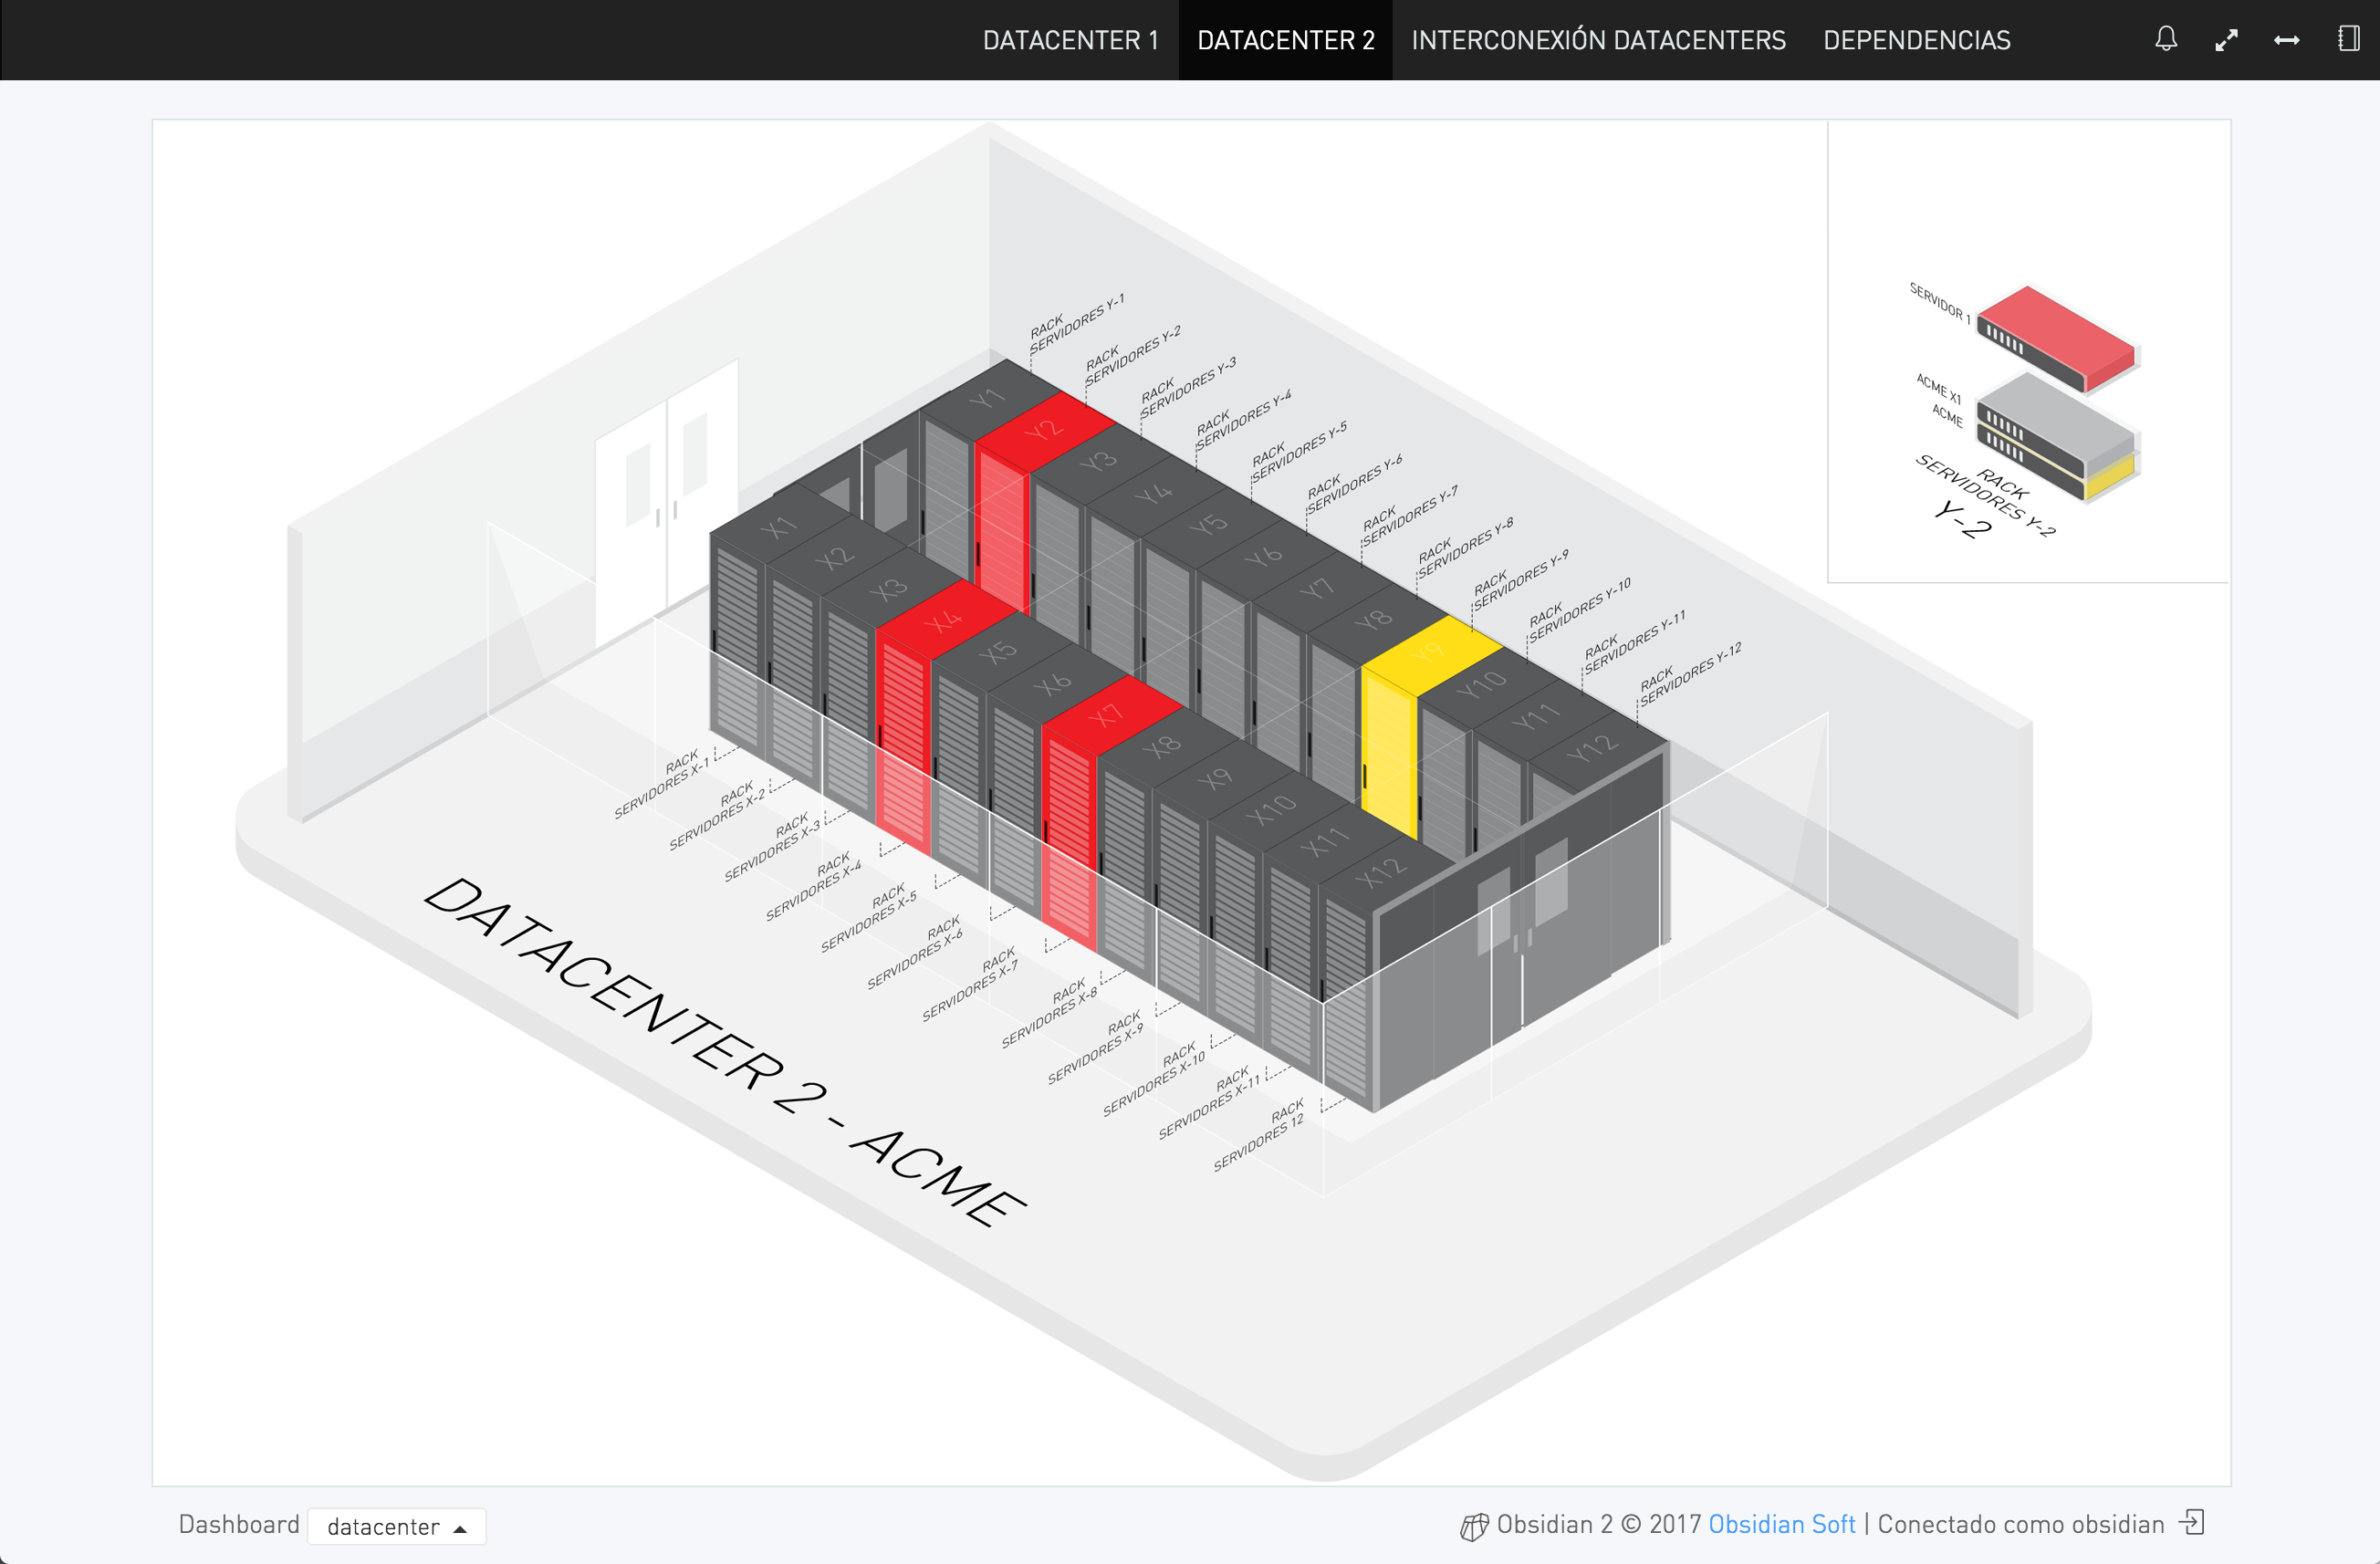The height and width of the screenshot is (1564, 2380).
Task: Select the gray ACME X1 server icon
Action: pyautogui.click(x=2058, y=419)
